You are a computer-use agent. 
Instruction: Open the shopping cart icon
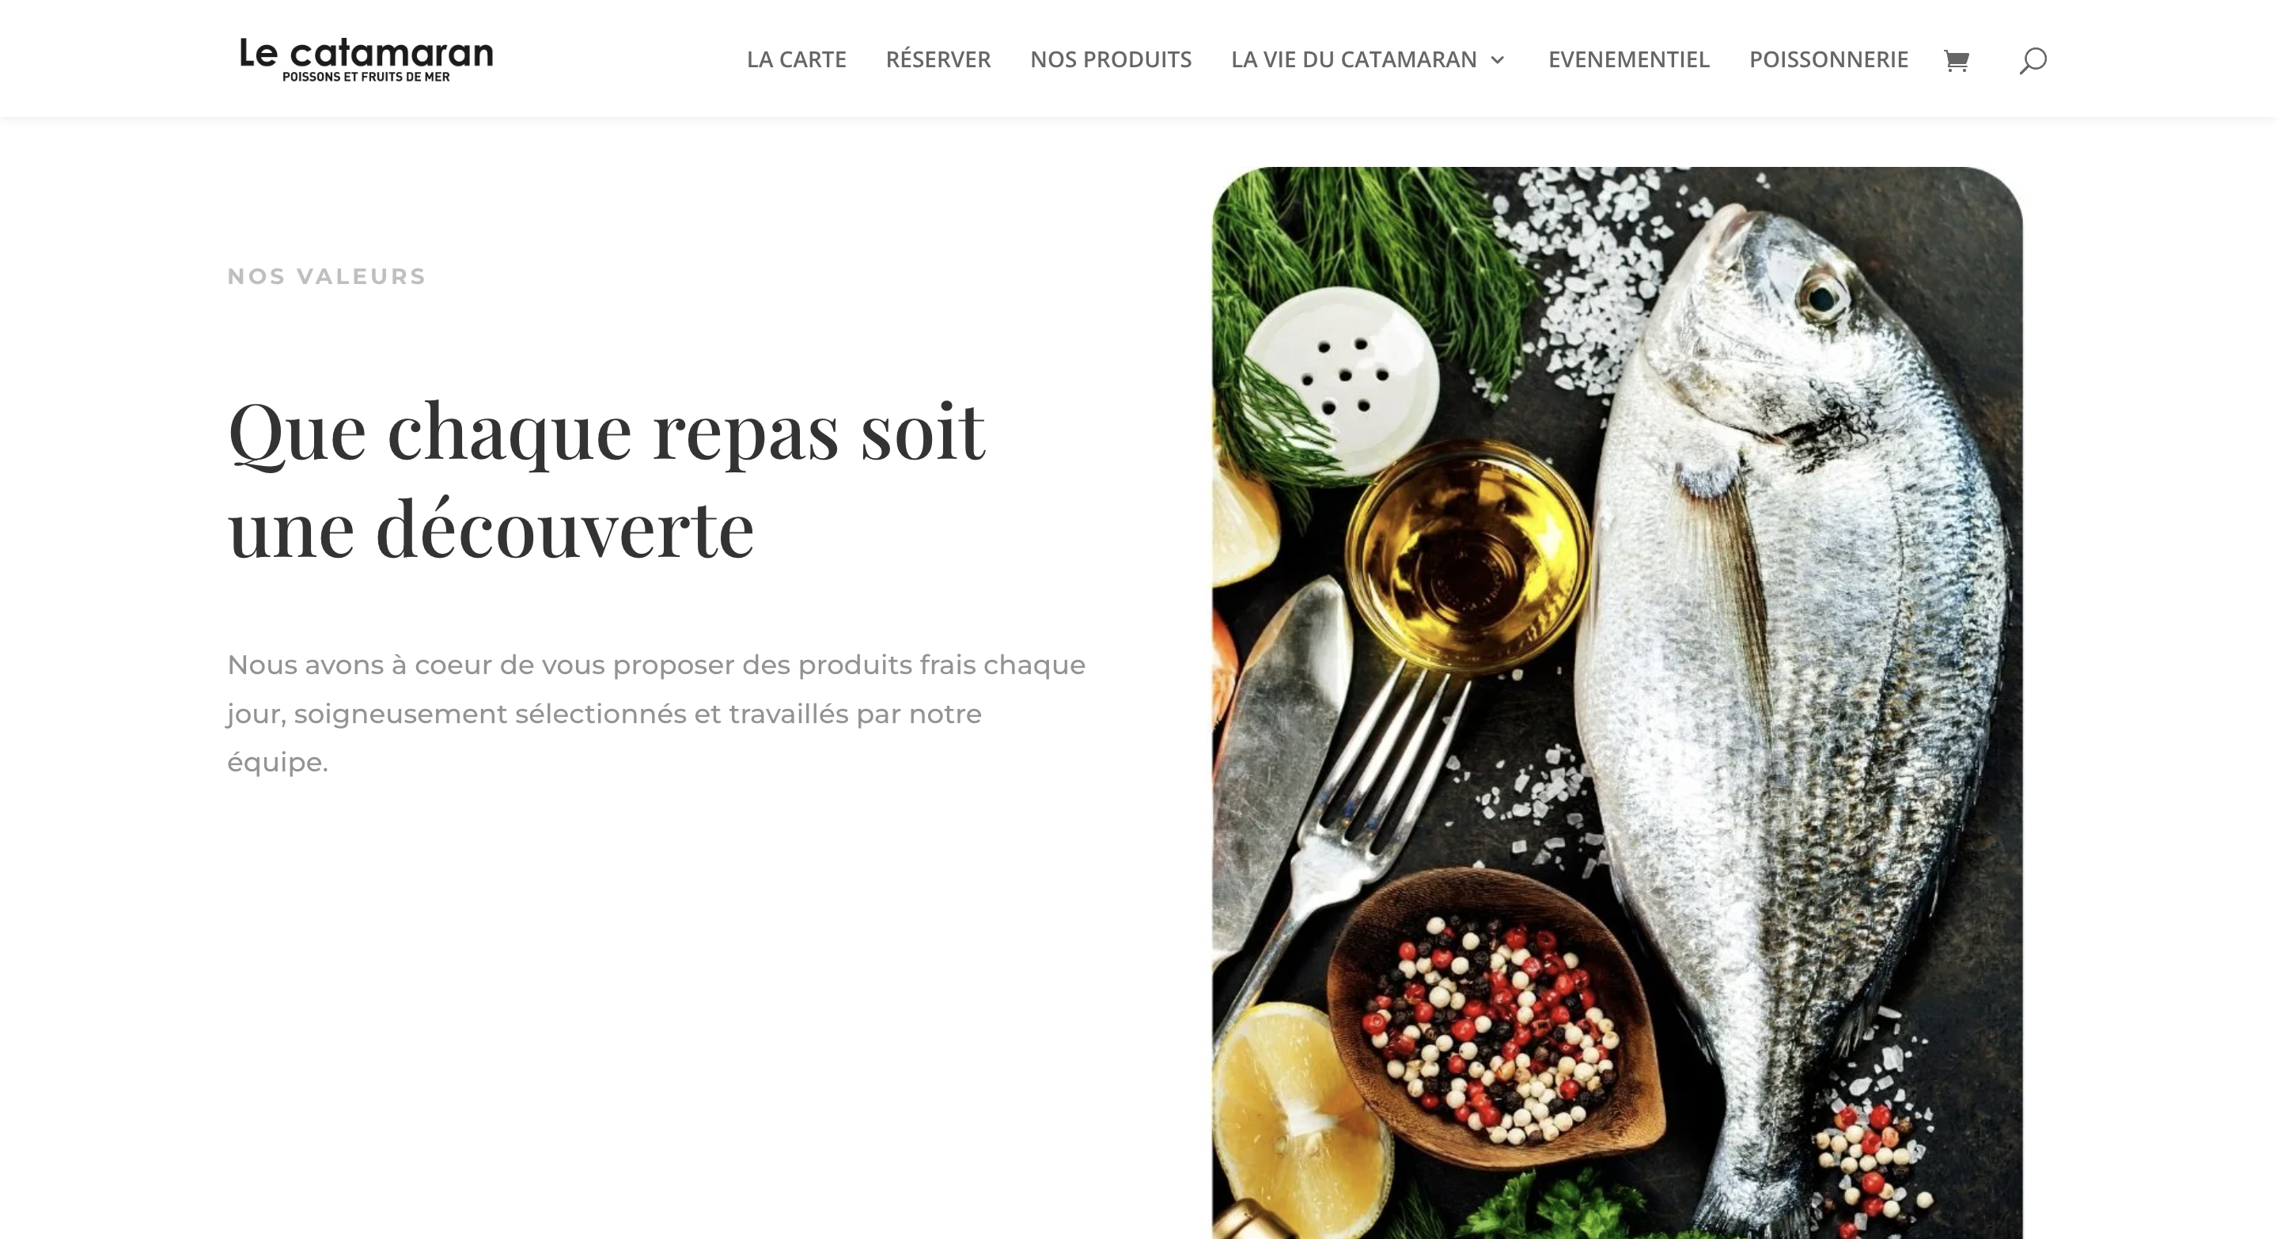click(1956, 60)
